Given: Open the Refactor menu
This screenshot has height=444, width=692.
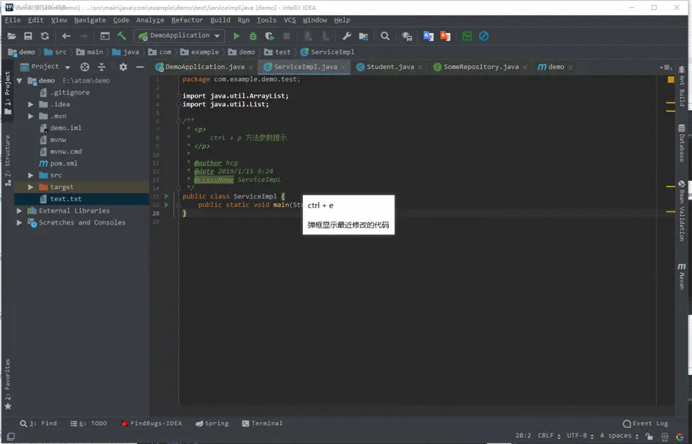Looking at the screenshot, I should point(187,20).
